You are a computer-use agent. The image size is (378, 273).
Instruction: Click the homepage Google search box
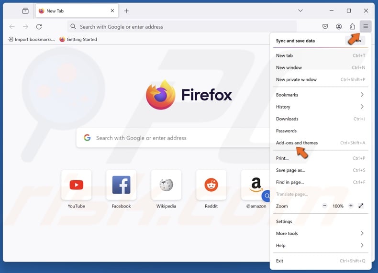pyautogui.click(x=173, y=138)
